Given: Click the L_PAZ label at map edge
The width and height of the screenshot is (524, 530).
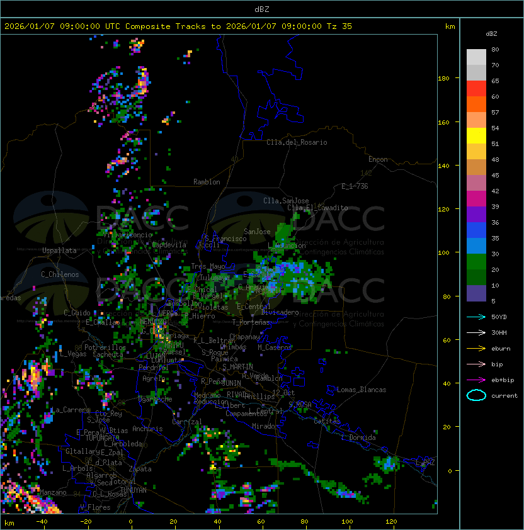Looking at the screenshot, I should pos(425,463).
